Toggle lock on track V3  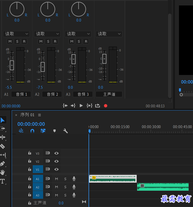(x=30, y=153)
